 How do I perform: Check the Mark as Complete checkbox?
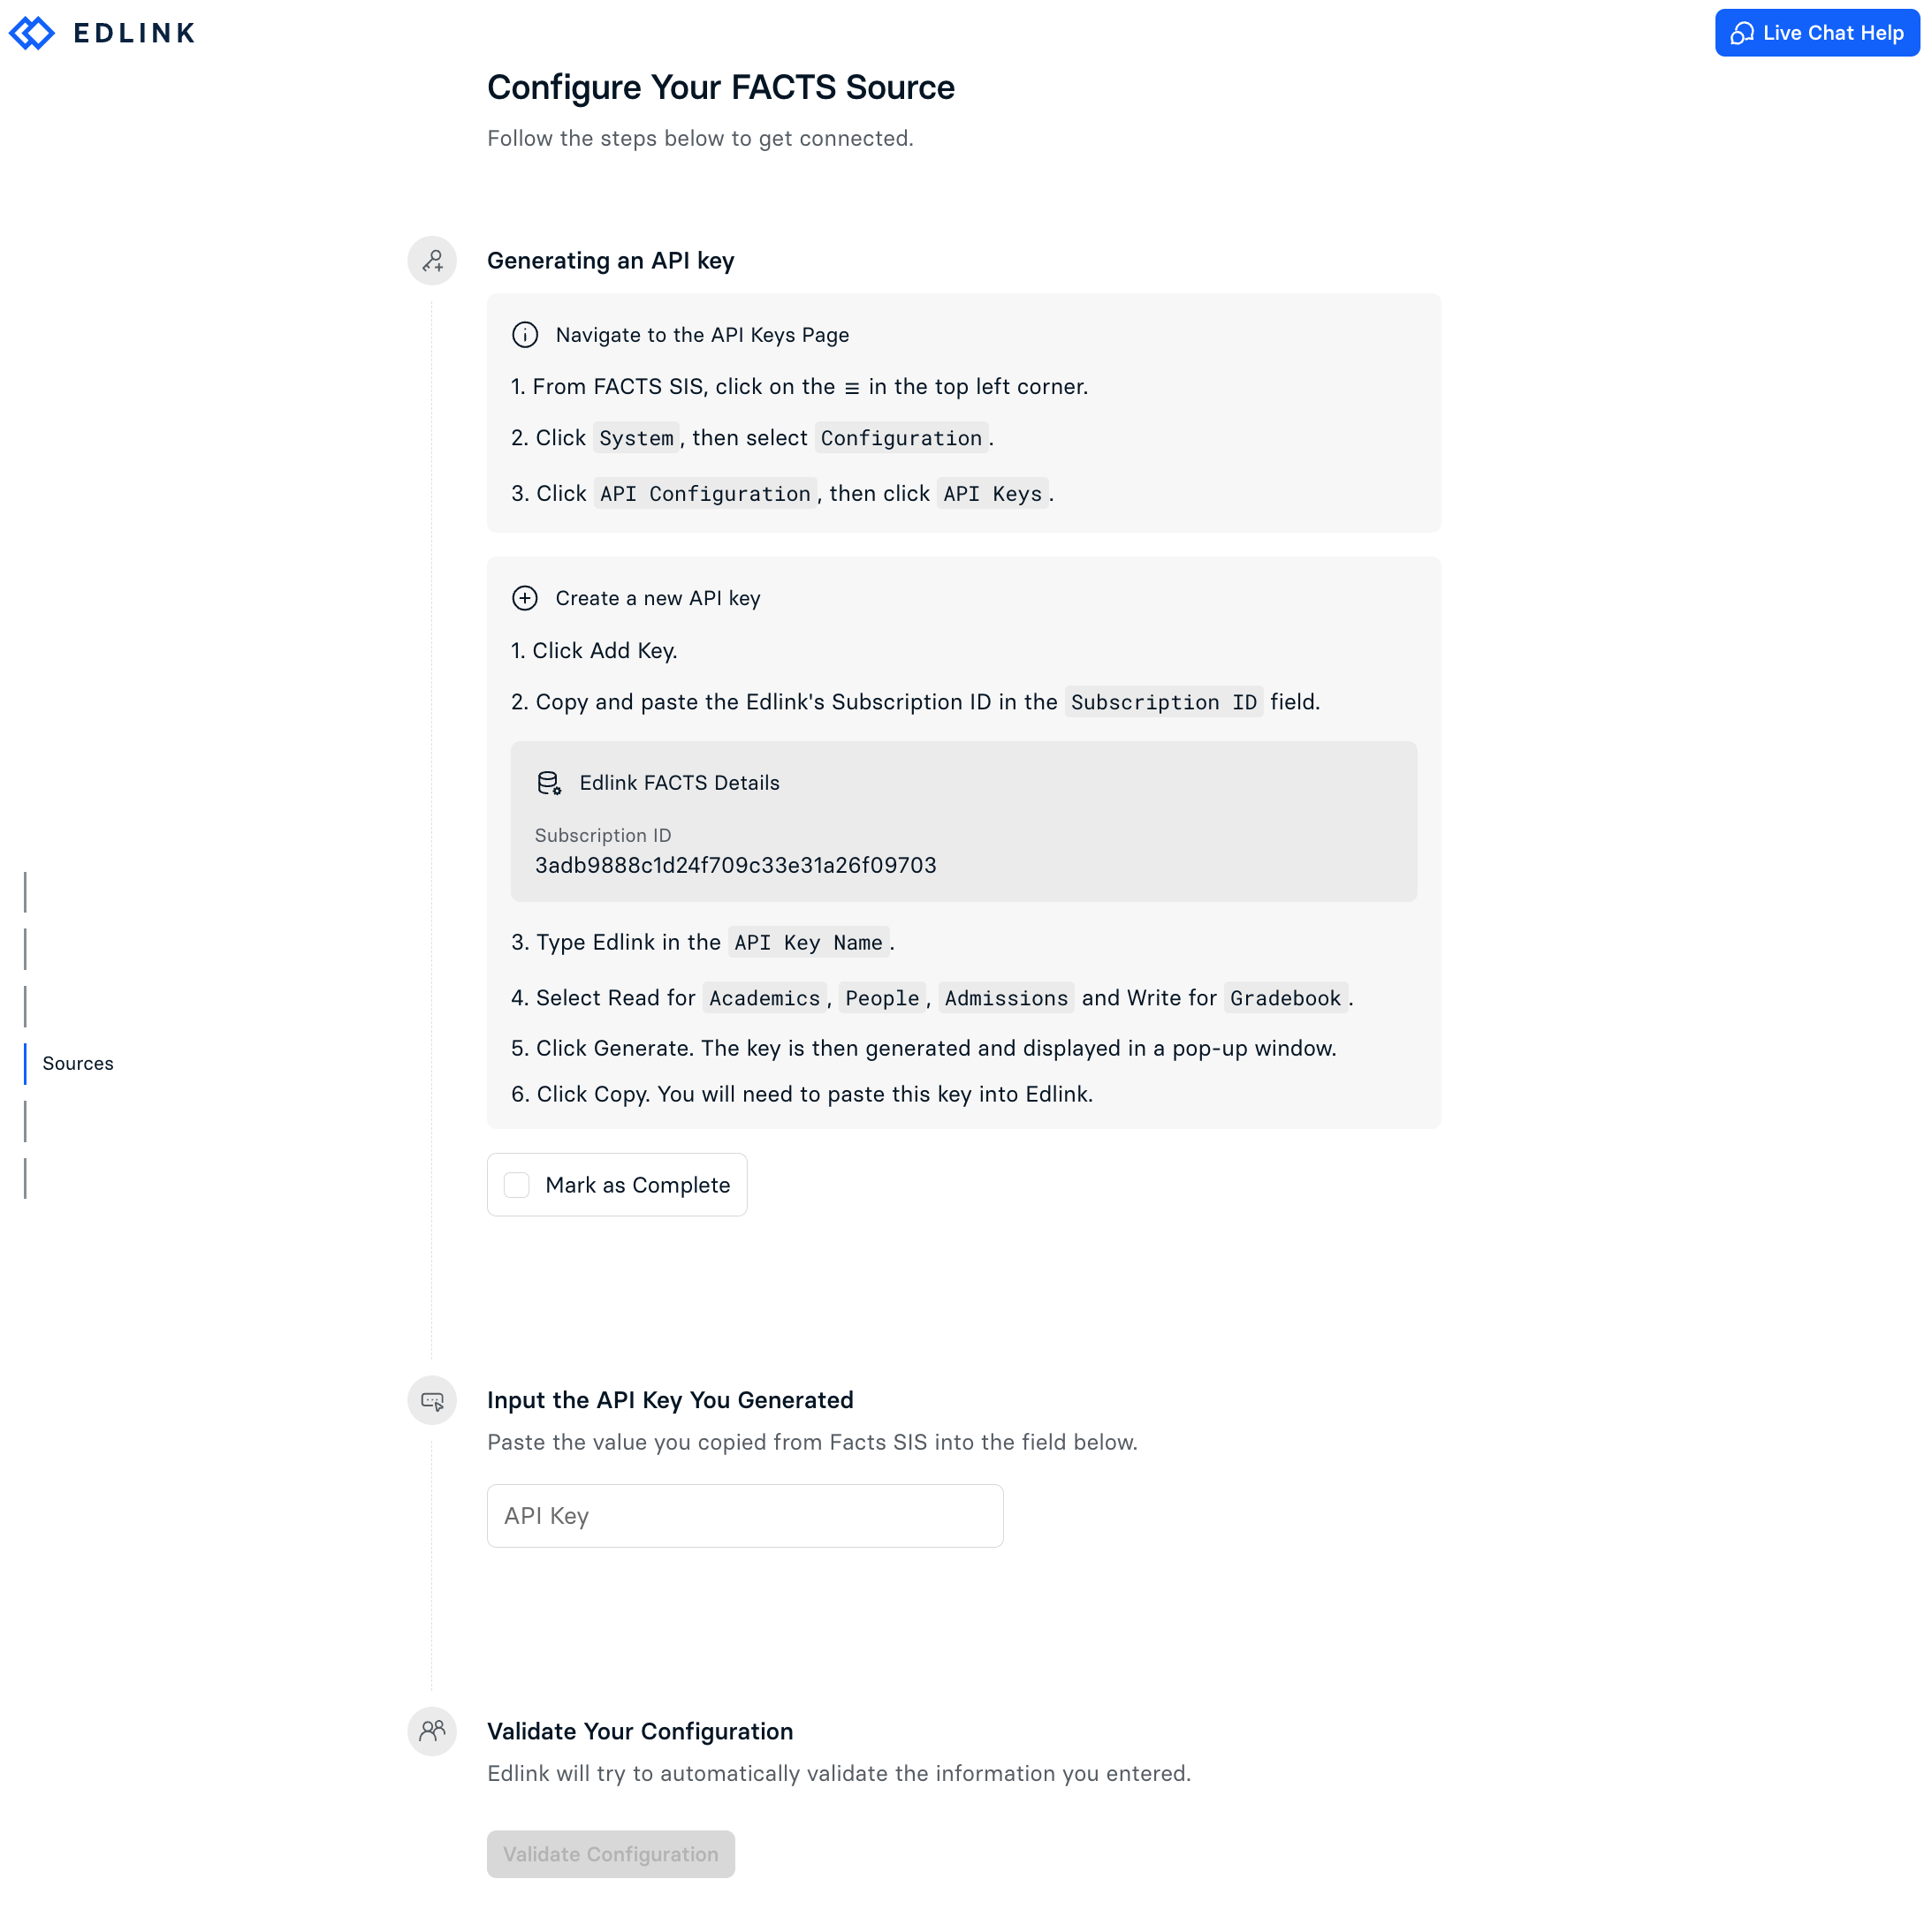pos(517,1185)
